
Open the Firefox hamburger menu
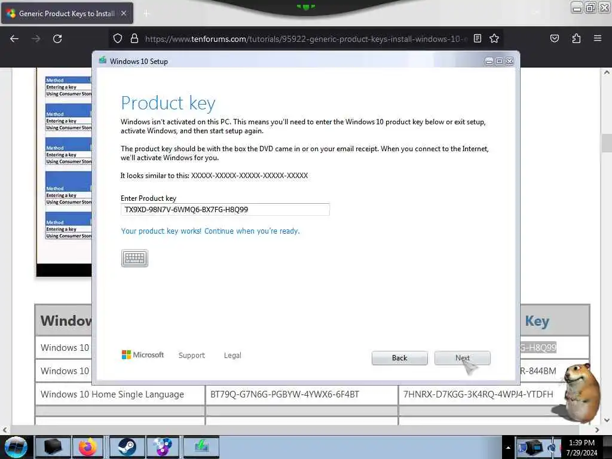click(x=597, y=38)
